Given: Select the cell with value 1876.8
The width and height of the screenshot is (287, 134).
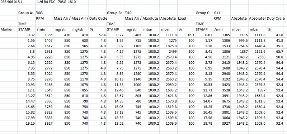Looking at the screenshot, I should pos(168,46).
